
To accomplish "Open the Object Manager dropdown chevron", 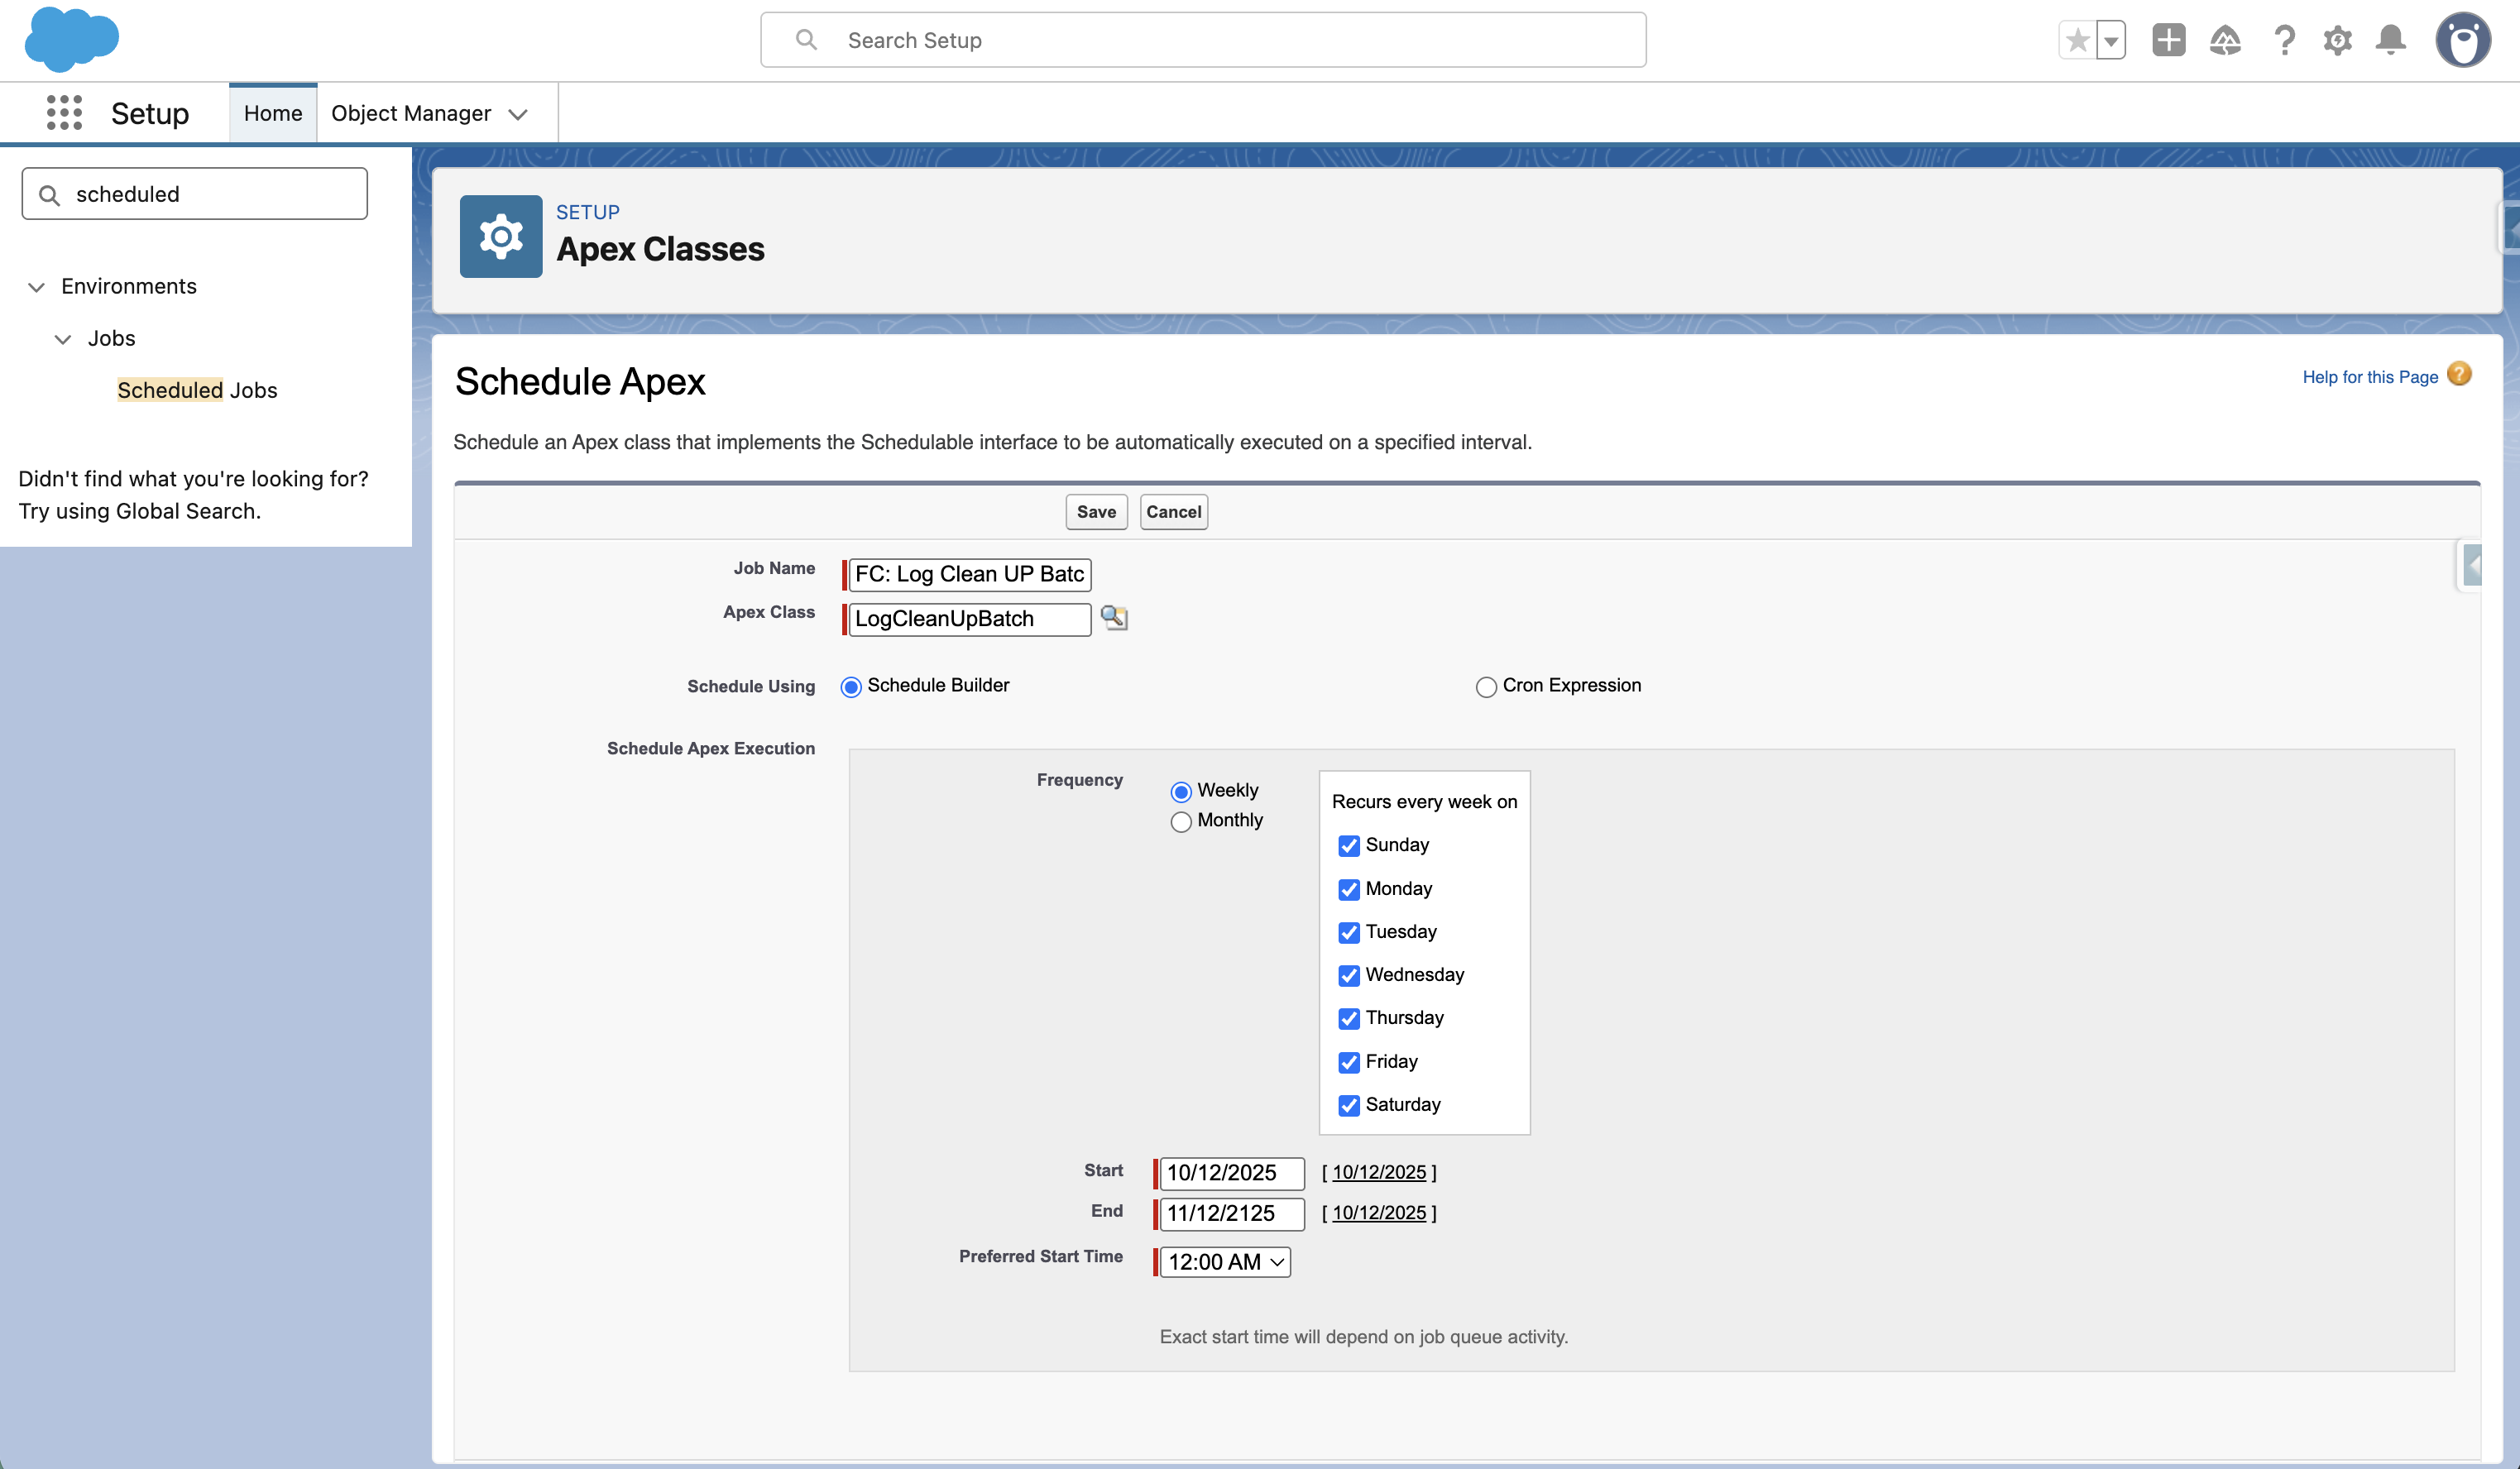I will tap(518, 115).
